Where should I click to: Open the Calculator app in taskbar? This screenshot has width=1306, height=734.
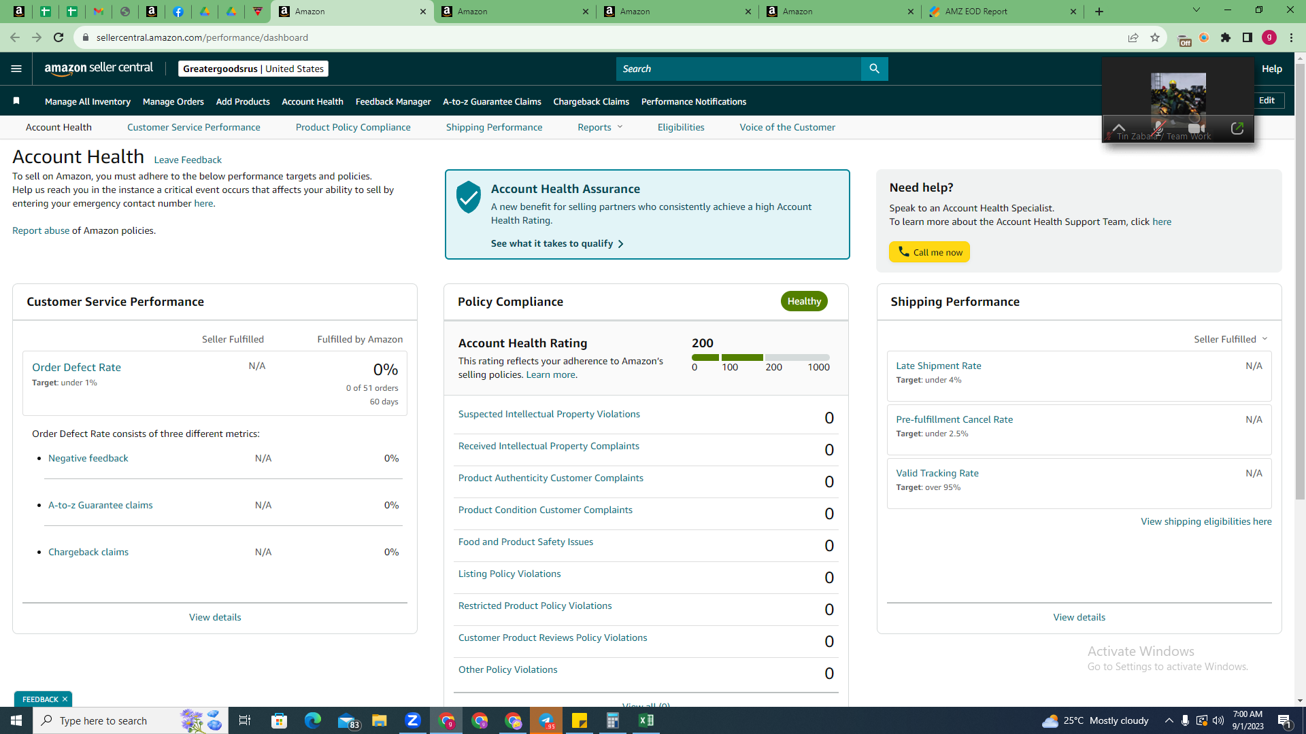[613, 720]
